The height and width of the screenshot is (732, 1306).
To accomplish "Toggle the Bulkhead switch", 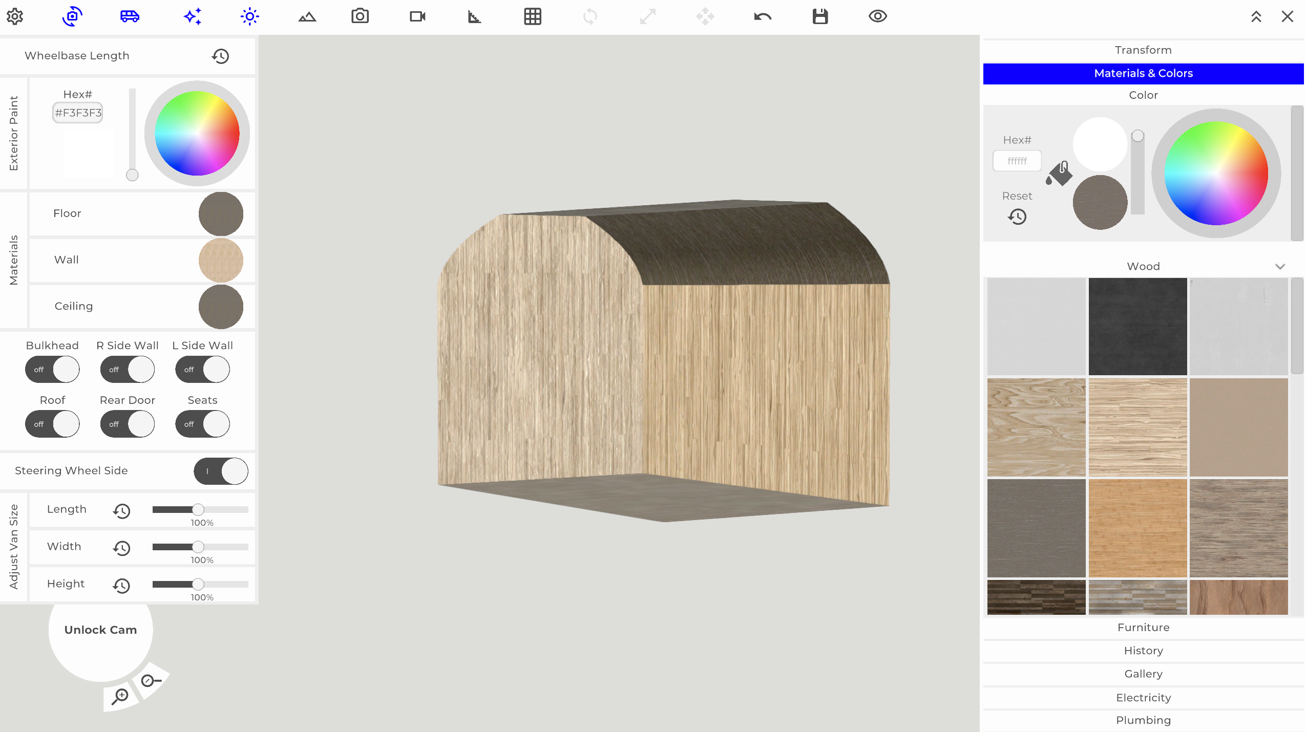I will tap(52, 370).
